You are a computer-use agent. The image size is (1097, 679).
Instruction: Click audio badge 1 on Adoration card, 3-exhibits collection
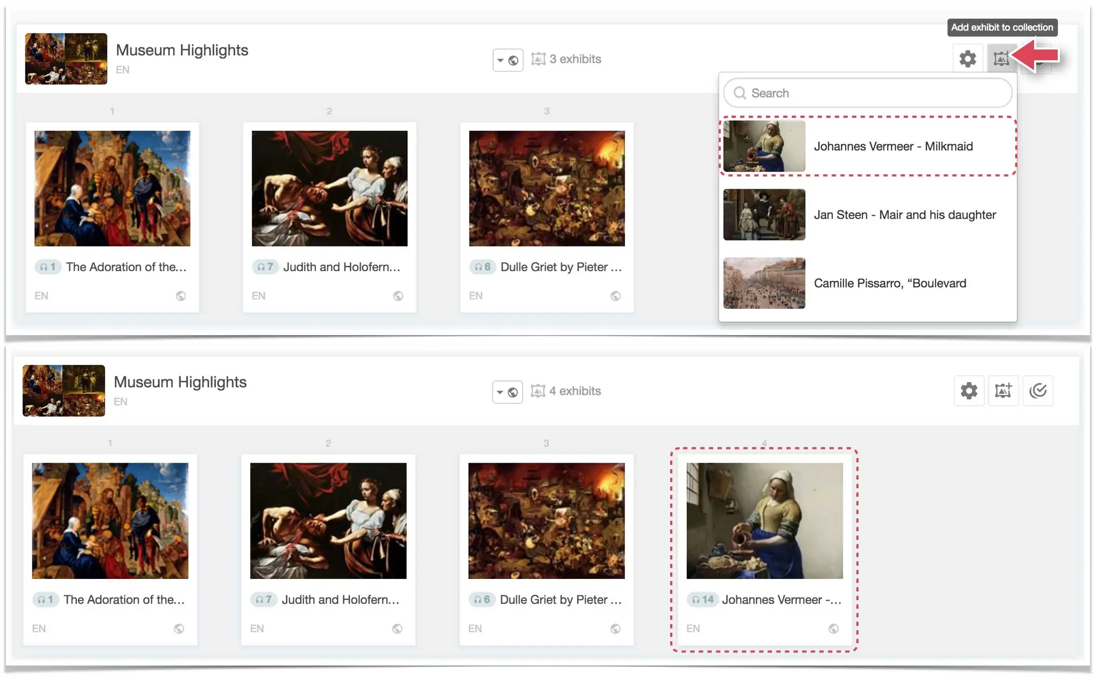[x=48, y=267]
